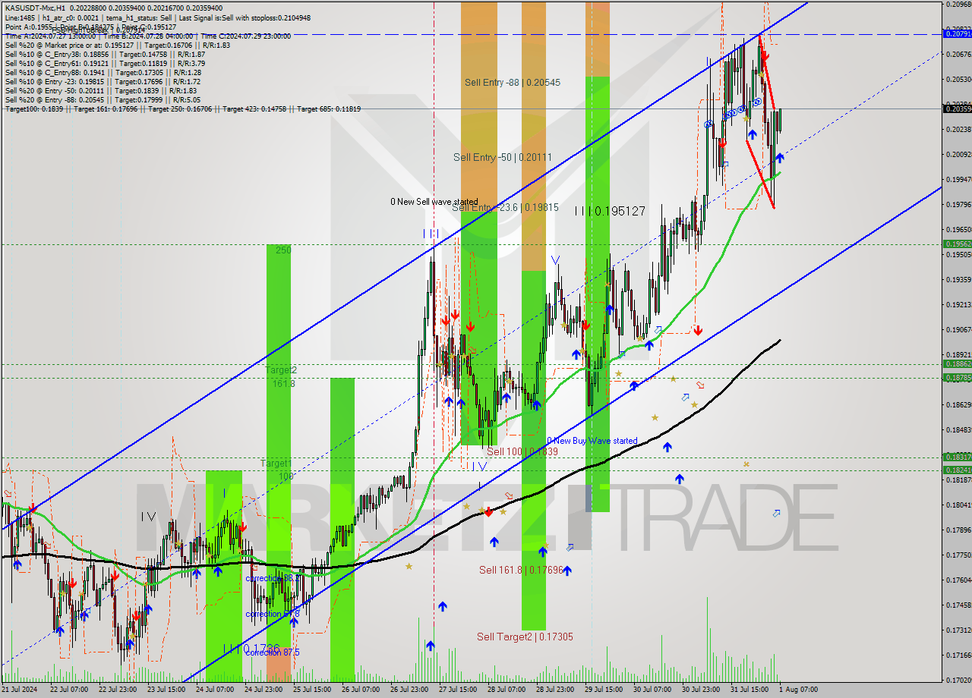This screenshot has height=698, width=972.
Task: Click the '24 Jul 07:00' time axis label
Action: coord(215,690)
